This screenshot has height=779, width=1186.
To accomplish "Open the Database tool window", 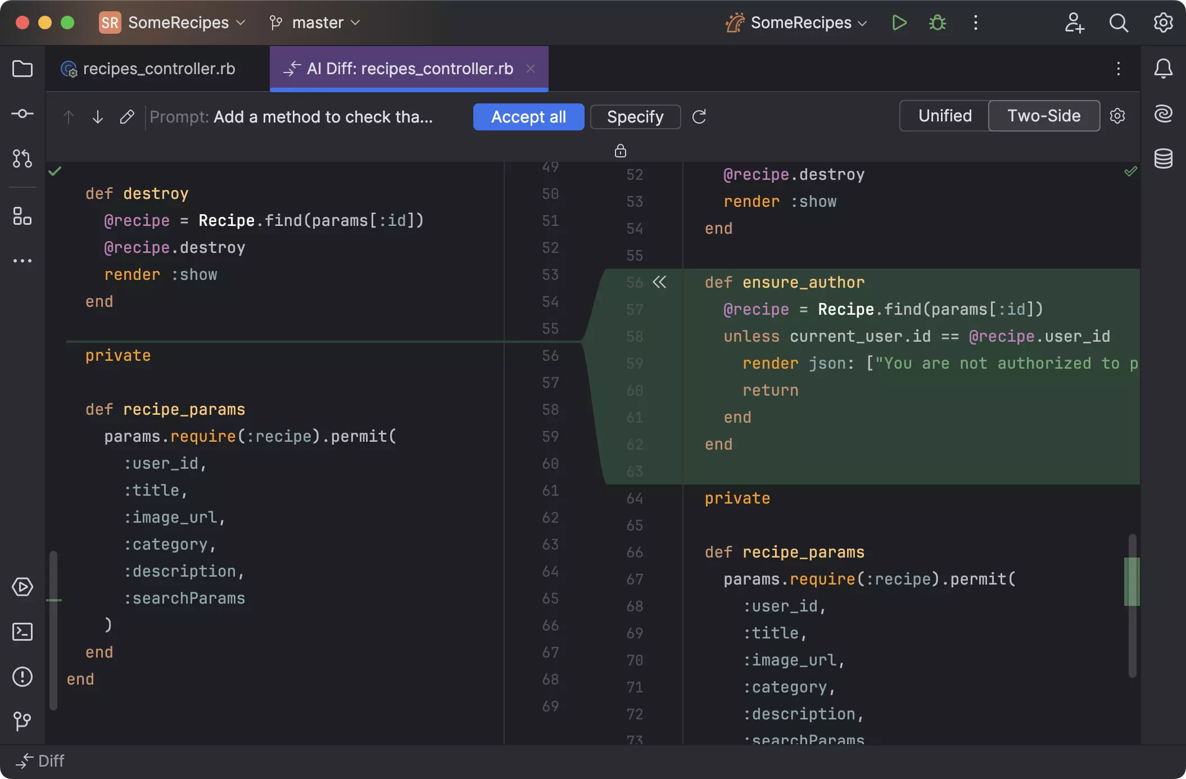I will pos(1163,158).
